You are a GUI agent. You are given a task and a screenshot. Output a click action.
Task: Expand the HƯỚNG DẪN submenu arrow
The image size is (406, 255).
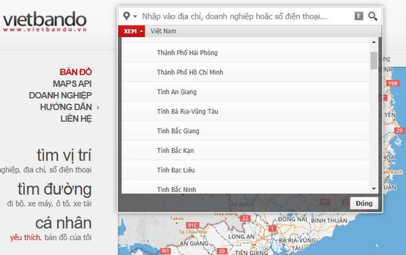pyautogui.click(x=98, y=108)
